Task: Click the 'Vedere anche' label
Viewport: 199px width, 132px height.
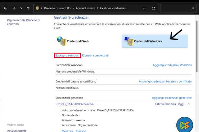Action: (x=16, y=125)
